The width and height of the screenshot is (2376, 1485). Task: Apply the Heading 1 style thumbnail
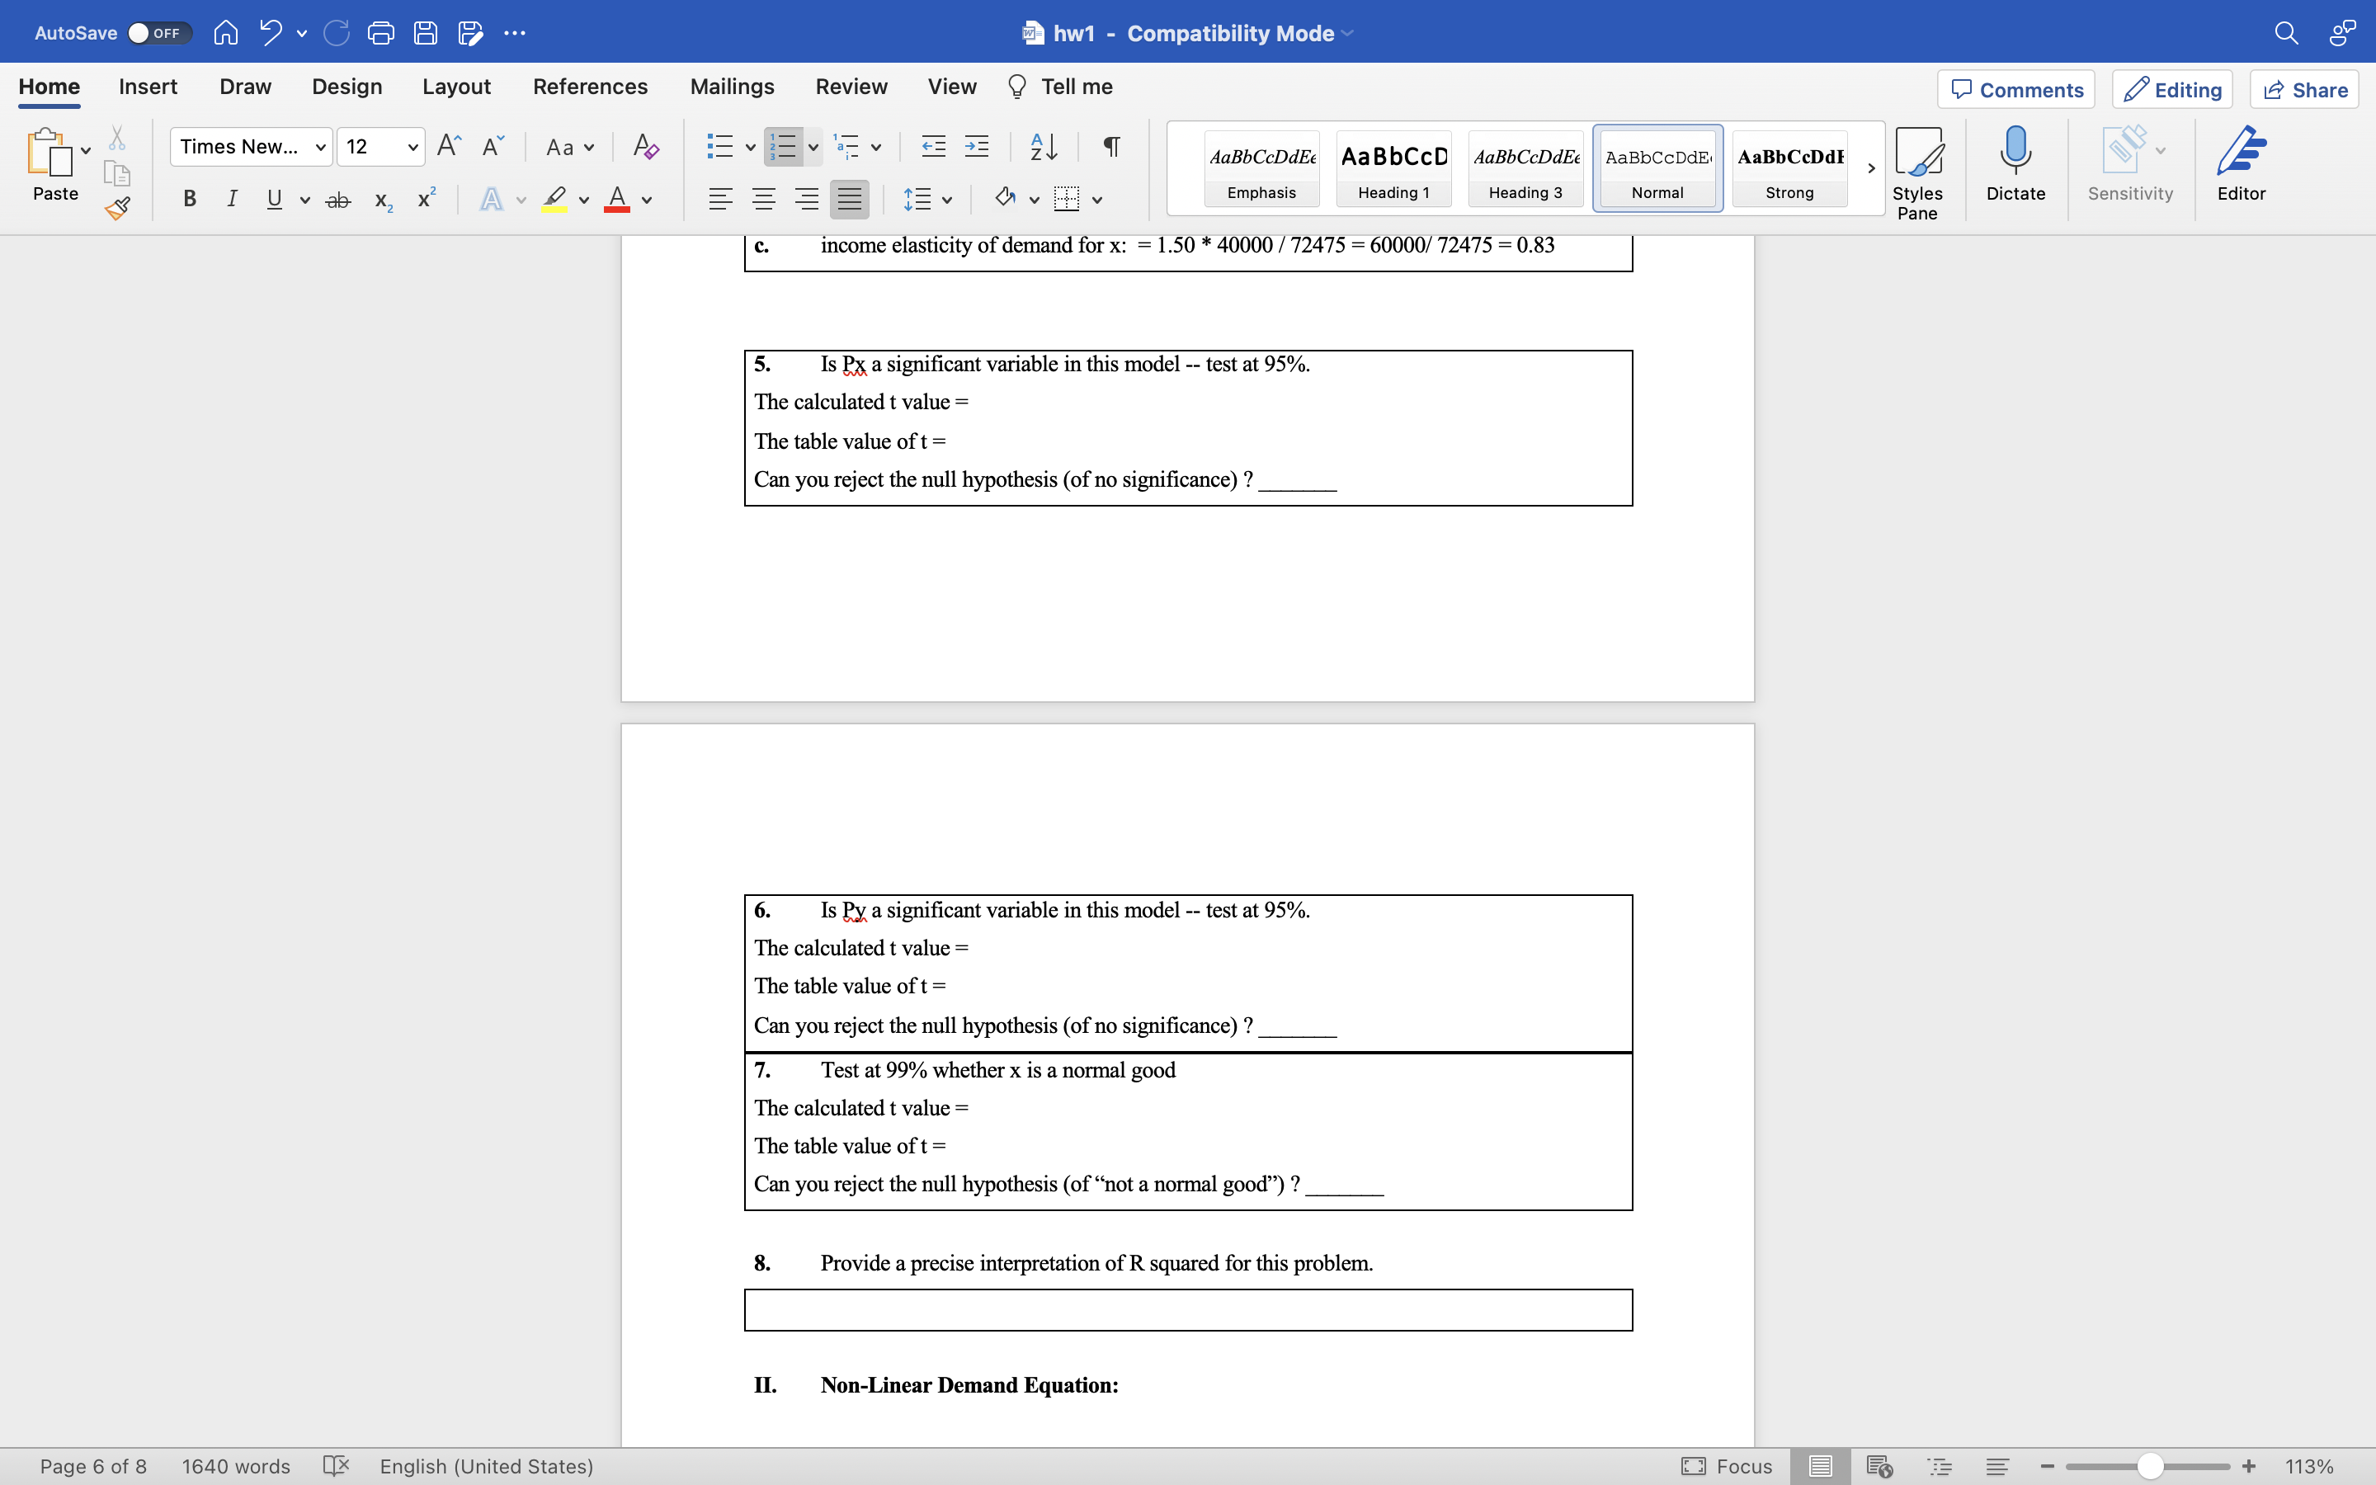pyautogui.click(x=1393, y=168)
